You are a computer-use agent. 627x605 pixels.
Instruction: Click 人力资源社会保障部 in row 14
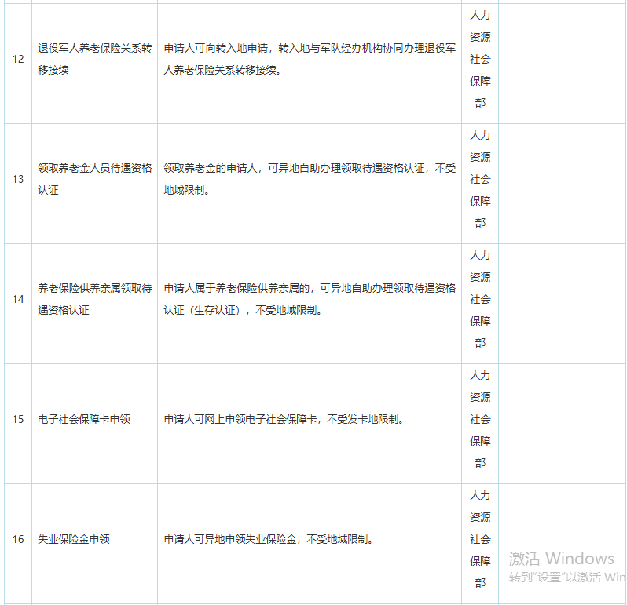pyautogui.click(x=480, y=299)
